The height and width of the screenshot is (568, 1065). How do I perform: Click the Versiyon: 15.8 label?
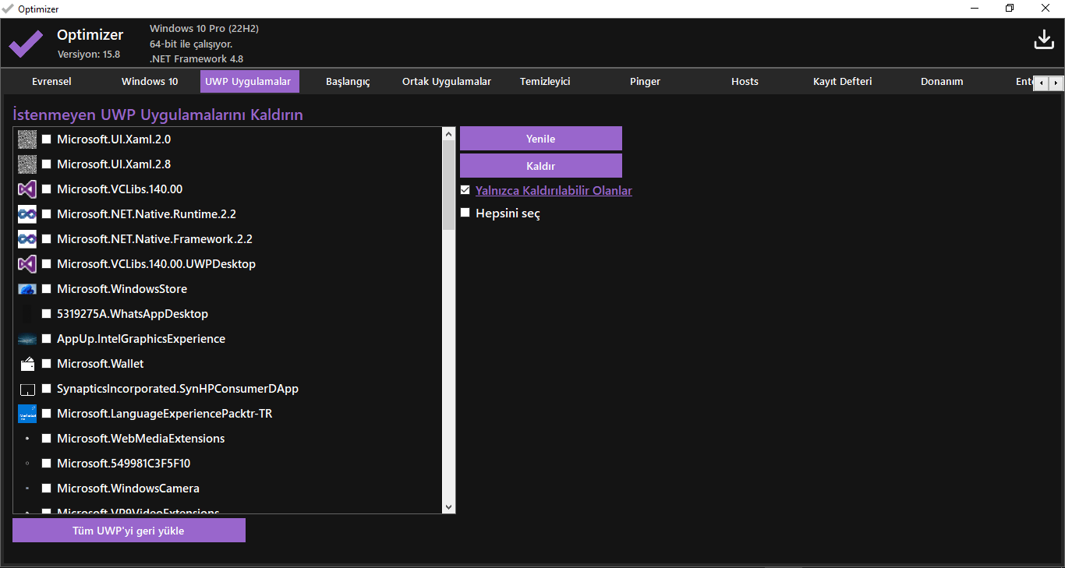coord(89,55)
